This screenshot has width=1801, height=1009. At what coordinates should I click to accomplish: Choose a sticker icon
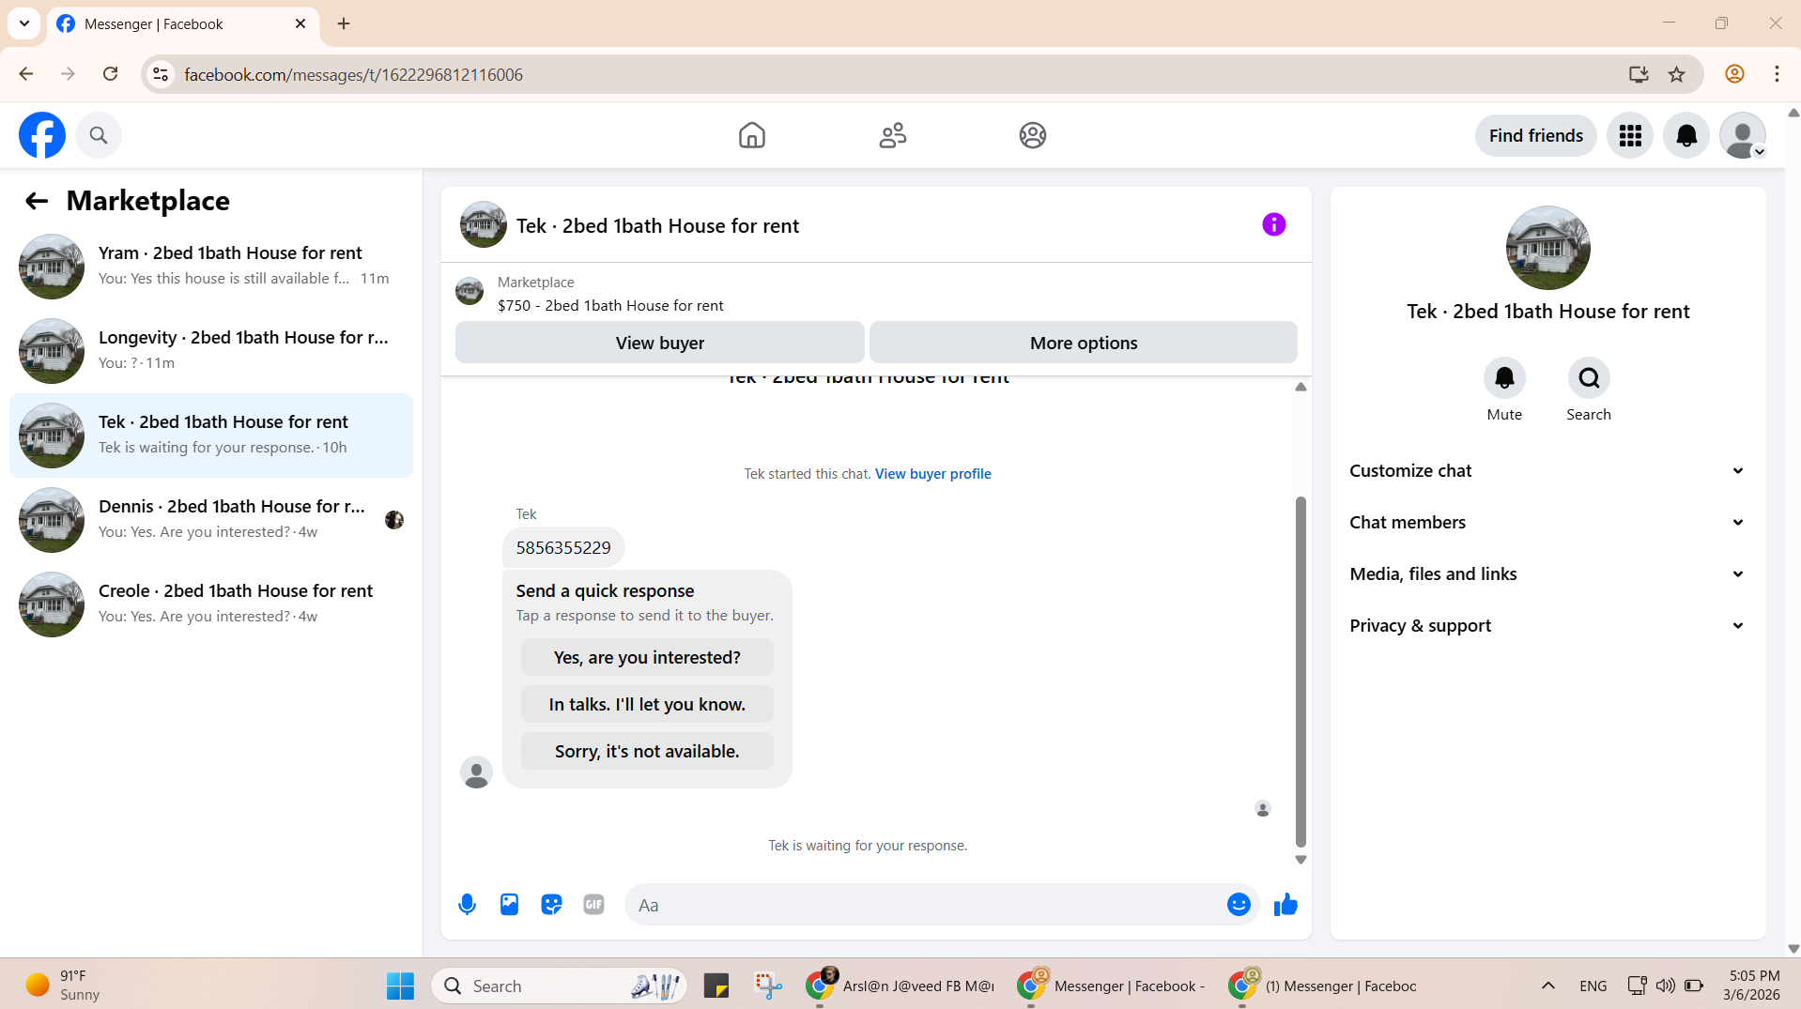tap(551, 905)
